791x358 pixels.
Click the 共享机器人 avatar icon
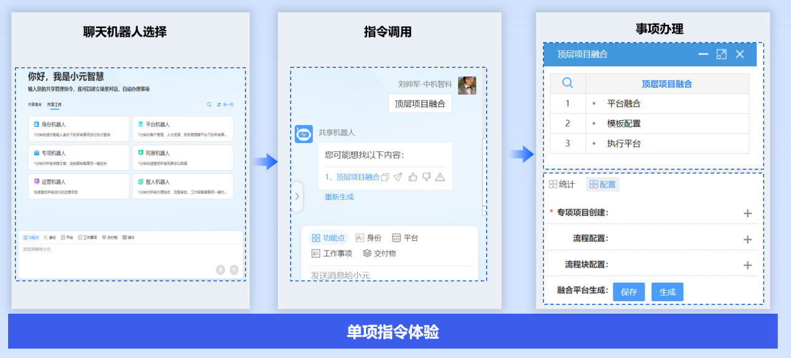pos(304,134)
